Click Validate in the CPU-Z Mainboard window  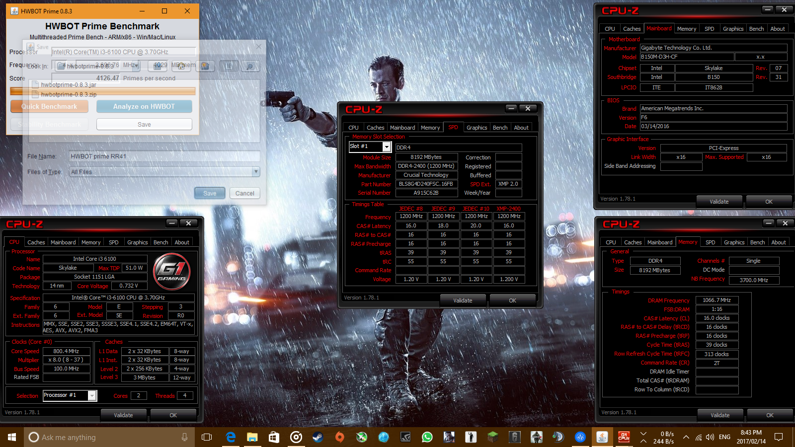pos(719,202)
